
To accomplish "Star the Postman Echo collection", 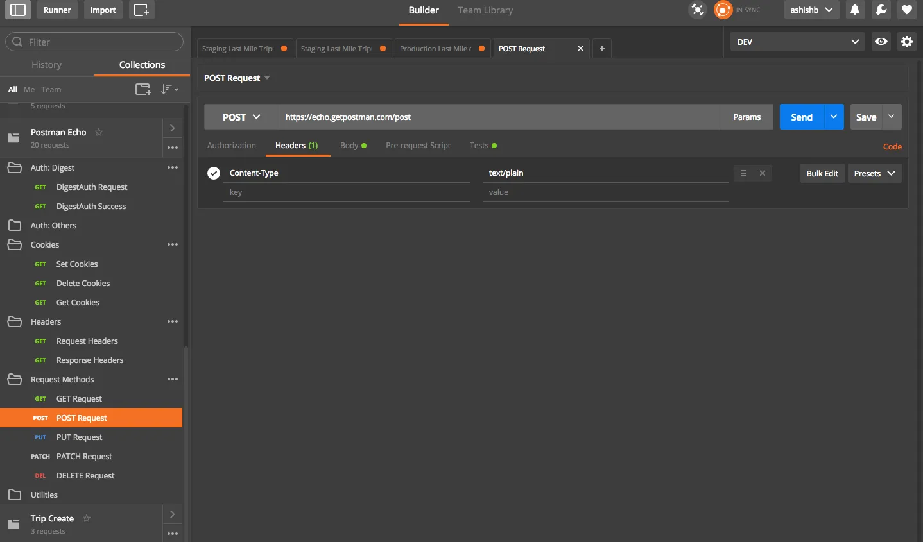I will click(x=99, y=132).
